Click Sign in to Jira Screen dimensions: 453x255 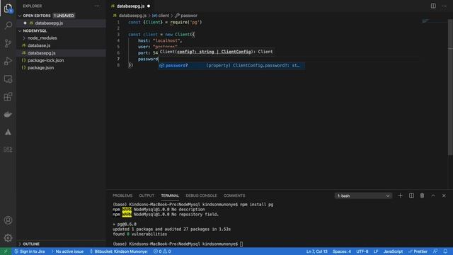point(30,251)
